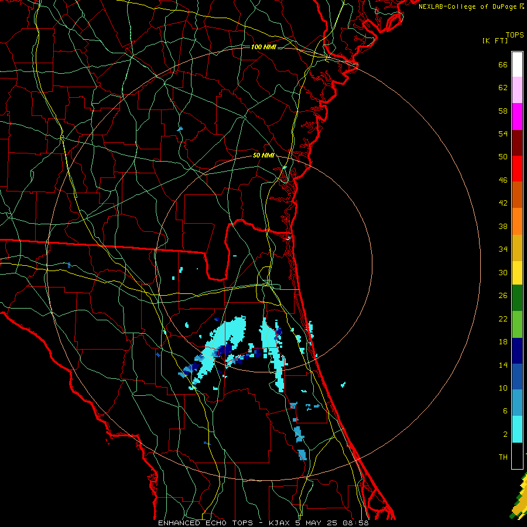
Task: Click the legend value 62
Action: [503, 88]
